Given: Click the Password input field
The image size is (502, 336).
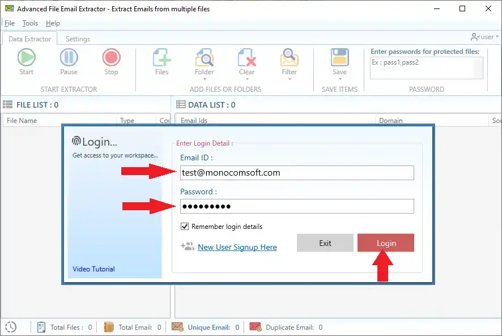Looking at the screenshot, I should [297, 206].
